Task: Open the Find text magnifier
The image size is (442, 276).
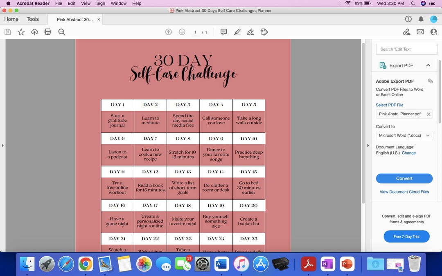Action: point(62,32)
